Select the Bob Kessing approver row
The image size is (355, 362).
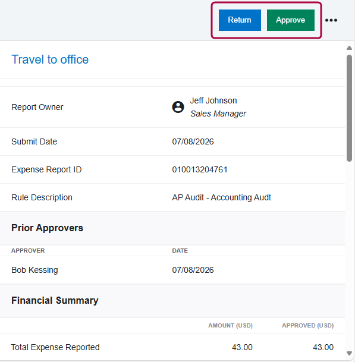tap(172, 270)
